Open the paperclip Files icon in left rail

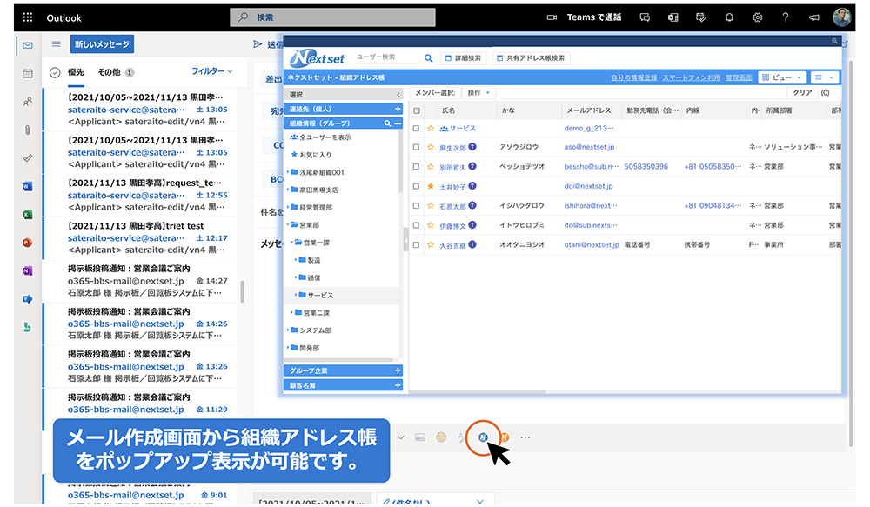pyautogui.click(x=28, y=130)
